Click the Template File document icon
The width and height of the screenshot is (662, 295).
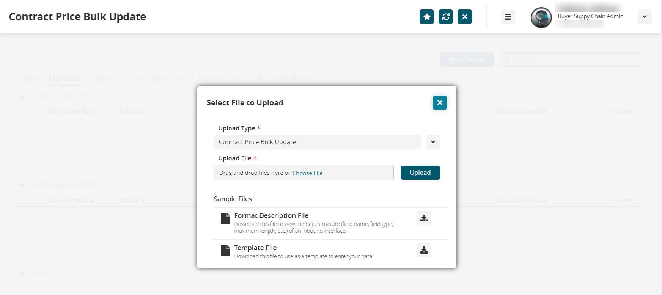[225, 251]
